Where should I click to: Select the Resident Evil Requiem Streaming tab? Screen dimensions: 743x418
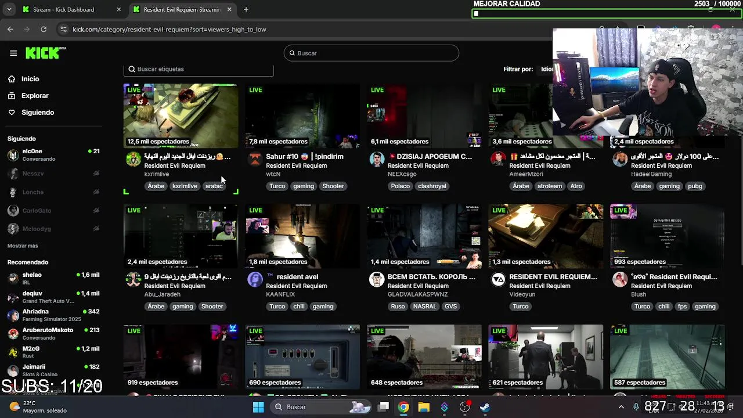click(182, 9)
